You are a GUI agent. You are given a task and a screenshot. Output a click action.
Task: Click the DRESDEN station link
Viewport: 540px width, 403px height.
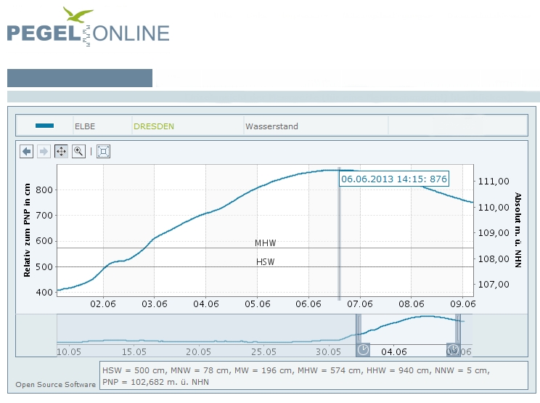tap(153, 126)
